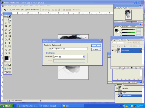Open the layer blending mode dropdown
The width and height of the screenshot is (145, 108).
click(124, 43)
